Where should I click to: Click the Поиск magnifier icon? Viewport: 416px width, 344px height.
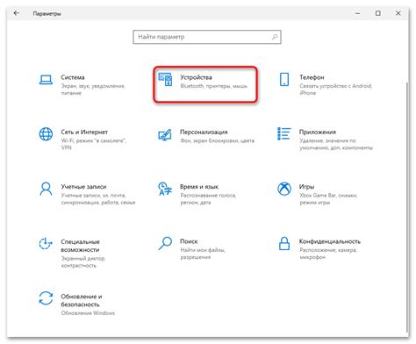click(x=165, y=243)
